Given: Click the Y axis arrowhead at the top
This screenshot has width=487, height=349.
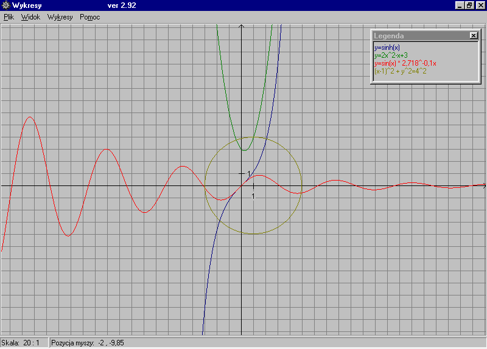Looking at the screenshot, I should pyautogui.click(x=242, y=26).
